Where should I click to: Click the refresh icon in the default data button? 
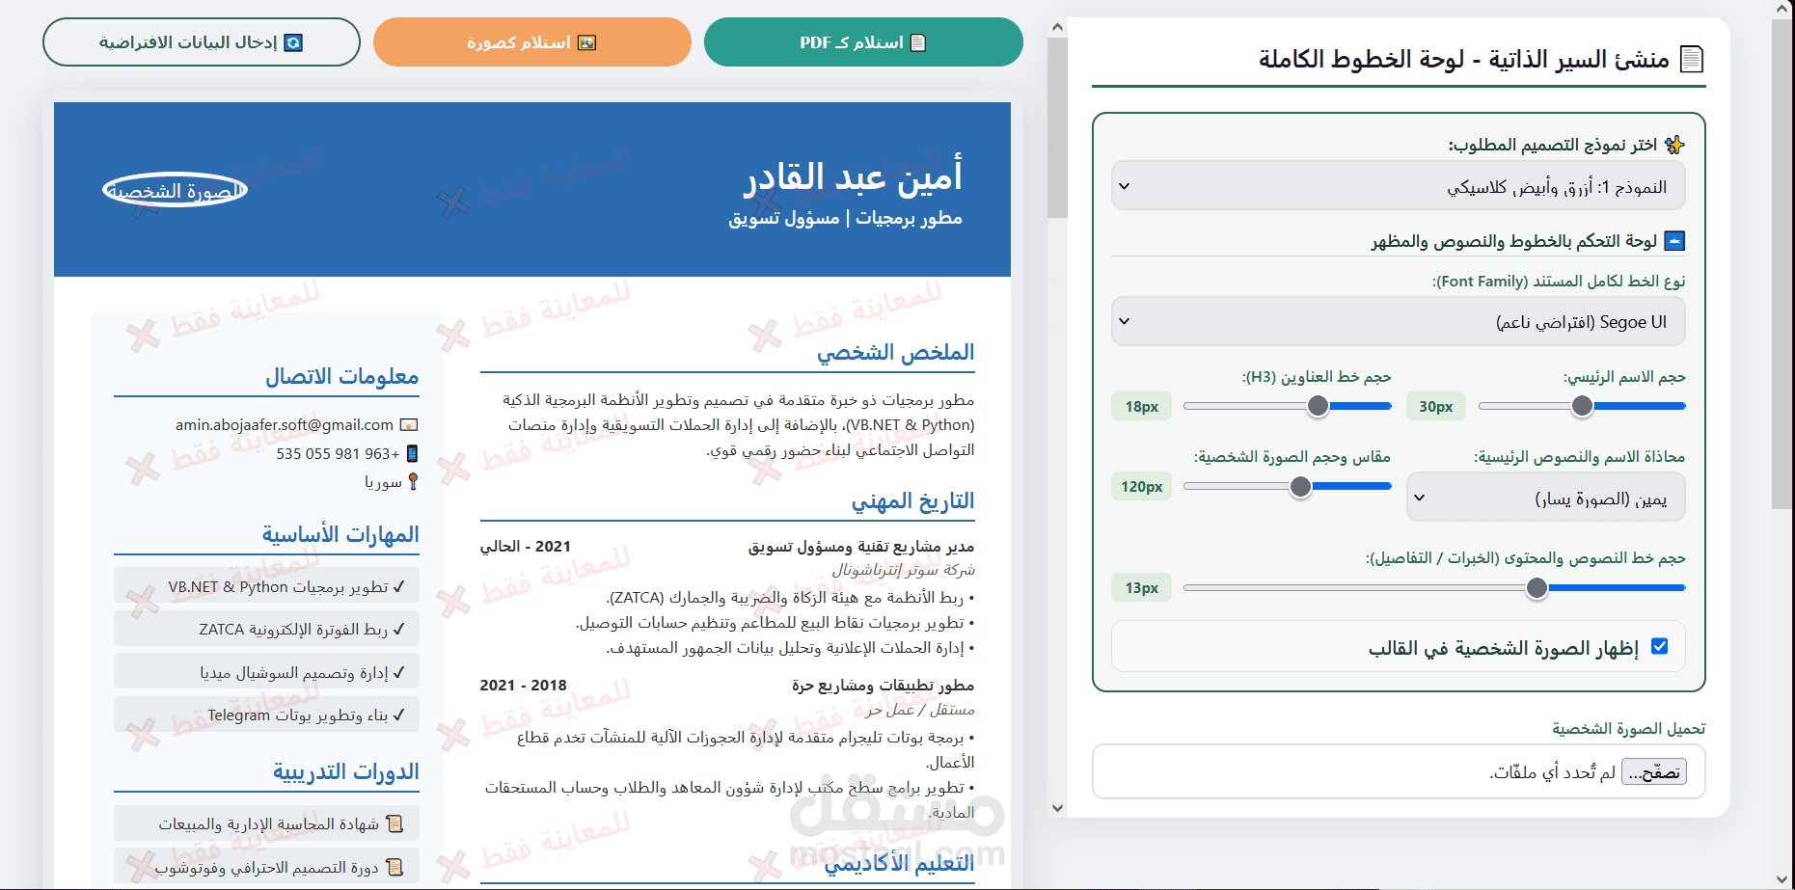coord(293,42)
